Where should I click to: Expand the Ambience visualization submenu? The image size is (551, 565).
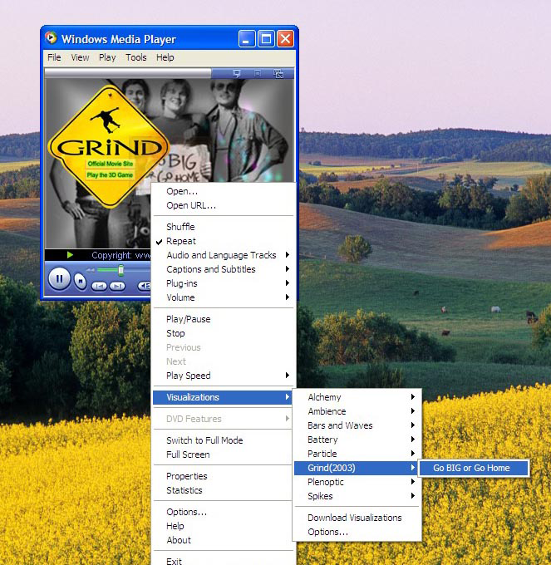357,411
